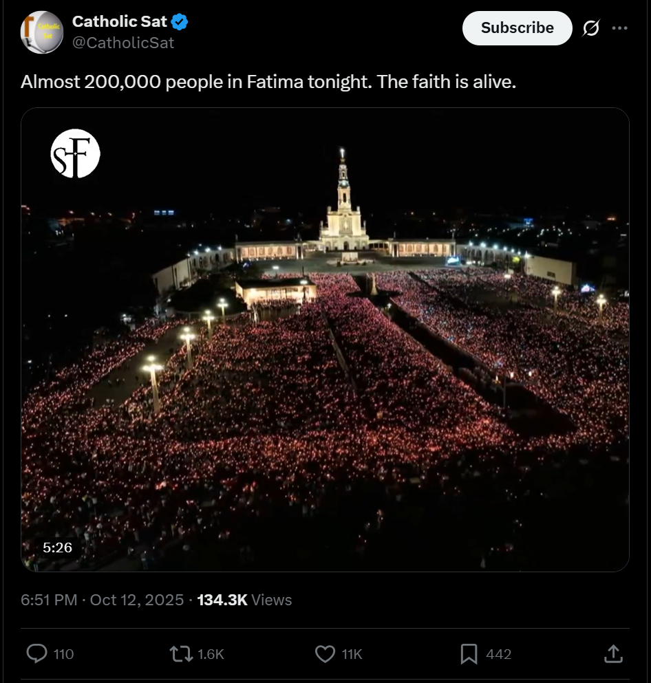Click the Catholic Sat profile avatar
The width and height of the screenshot is (651, 683).
[x=42, y=32]
